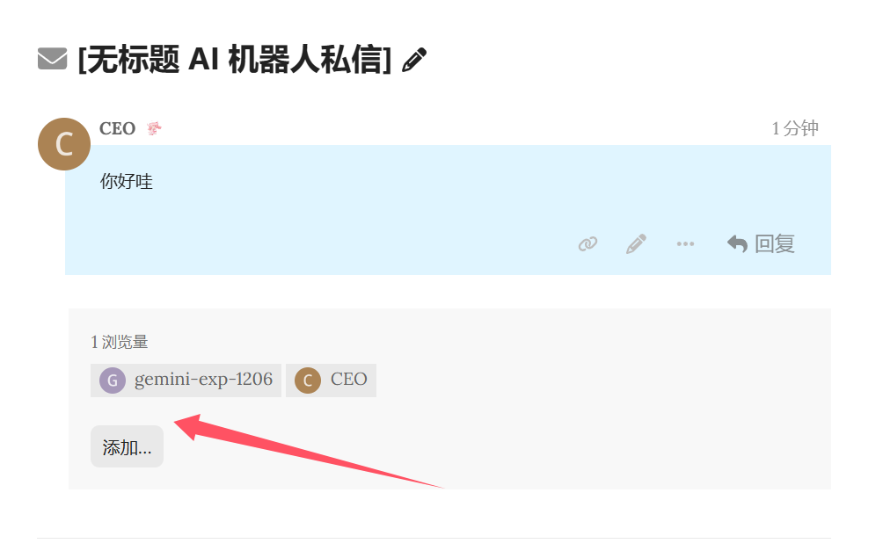Edit the post using its pencil icon
The width and height of the screenshot is (883, 558).
pyautogui.click(x=636, y=244)
